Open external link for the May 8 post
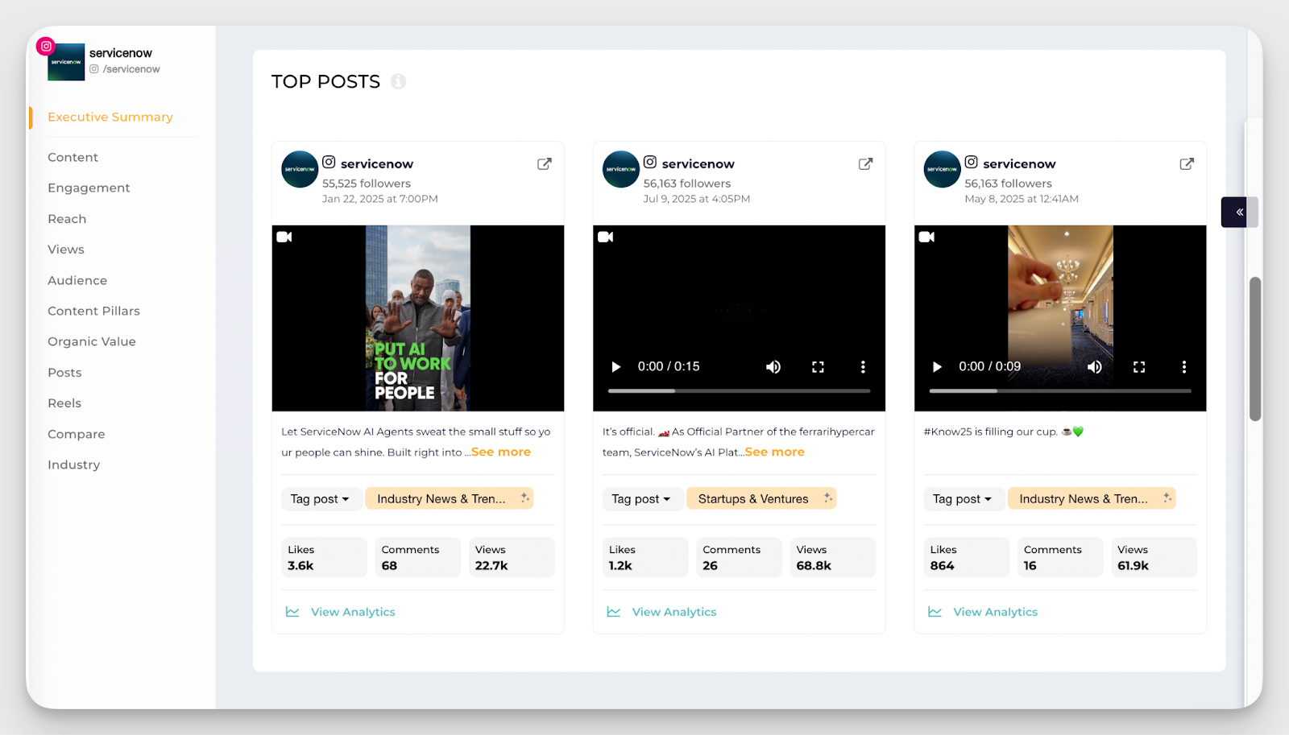Viewport: 1289px width, 735px height. click(1187, 164)
